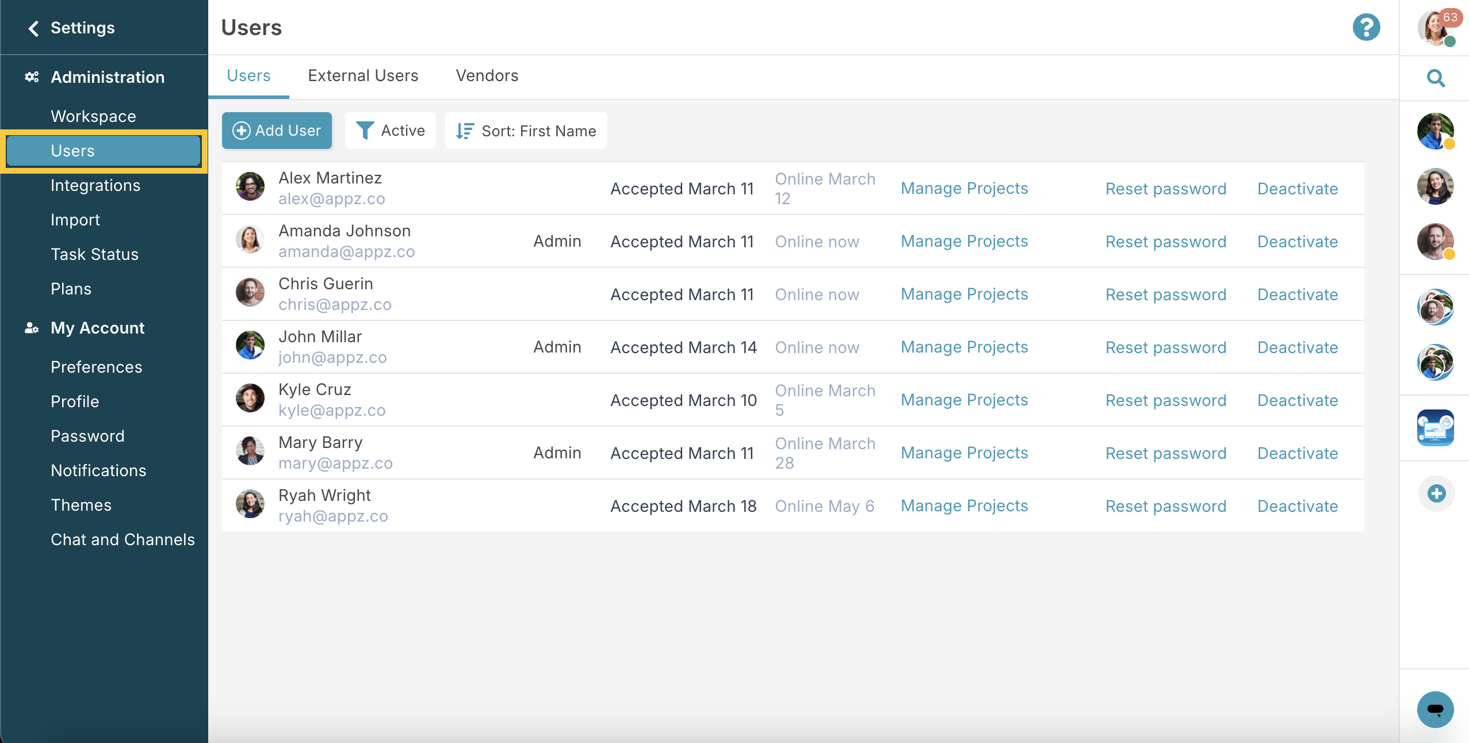The width and height of the screenshot is (1469, 743).
Task: Switch to the Vendors tab
Action: click(487, 76)
